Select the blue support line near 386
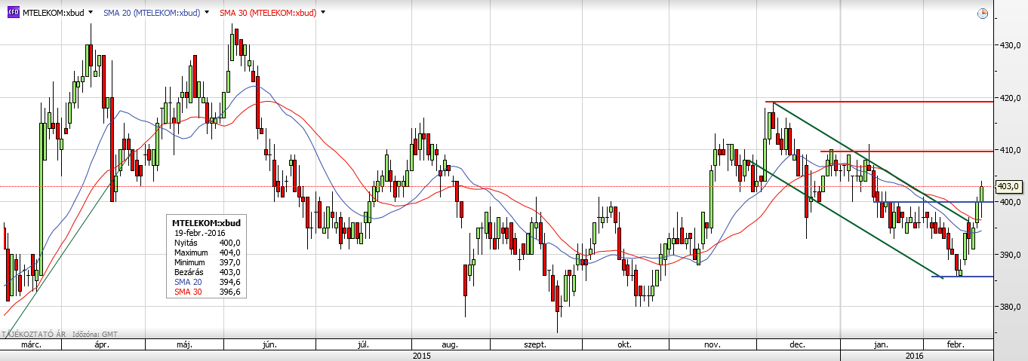This screenshot has height=361, width=1028. pyautogui.click(x=962, y=277)
